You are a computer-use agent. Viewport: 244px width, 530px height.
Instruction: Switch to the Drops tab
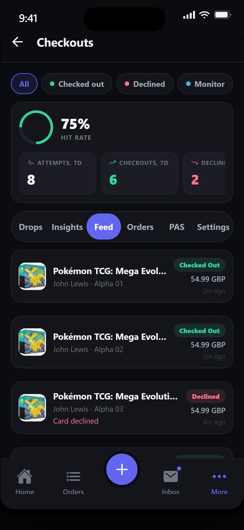tap(31, 227)
